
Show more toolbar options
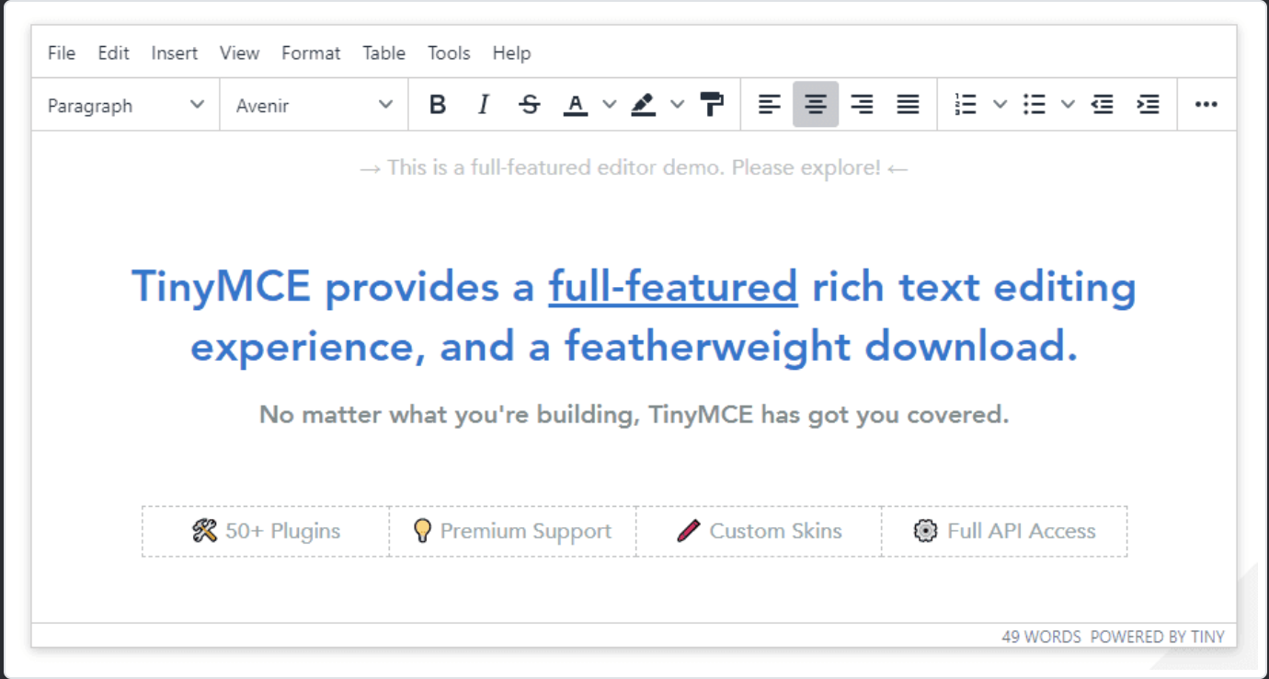tap(1206, 105)
